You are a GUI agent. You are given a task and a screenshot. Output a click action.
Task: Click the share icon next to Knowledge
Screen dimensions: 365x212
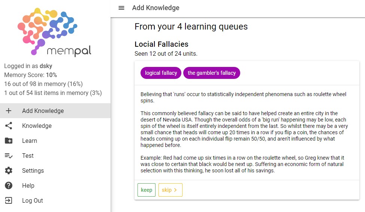(9, 126)
